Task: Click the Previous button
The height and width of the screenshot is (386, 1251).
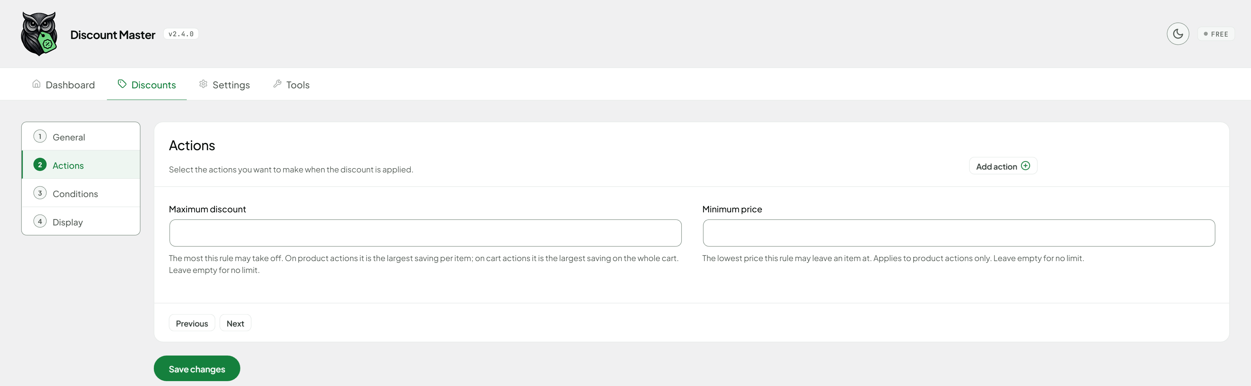Action: pyautogui.click(x=192, y=323)
